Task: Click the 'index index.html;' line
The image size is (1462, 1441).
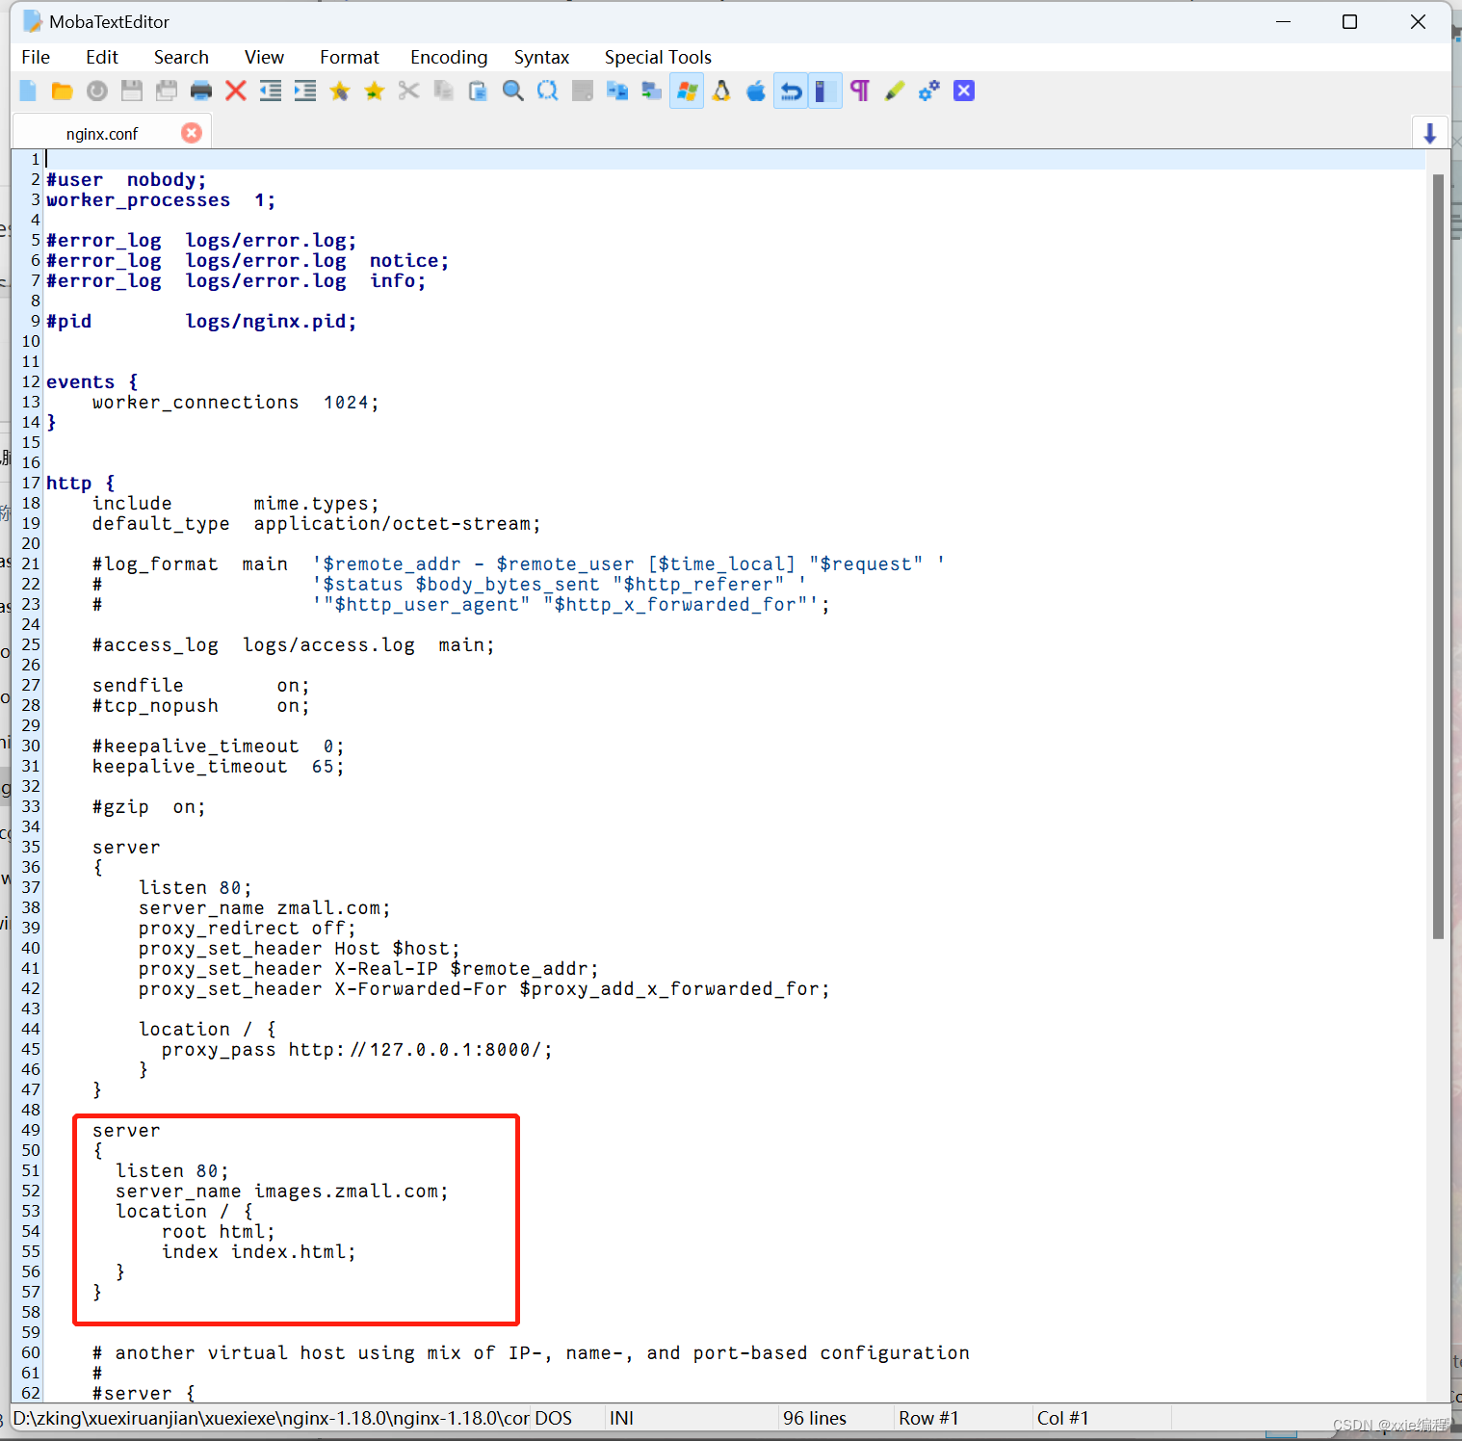Action: click(259, 1252)
